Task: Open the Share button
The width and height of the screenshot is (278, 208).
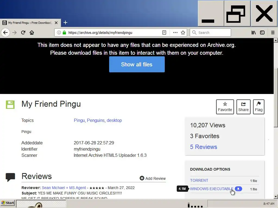Action: click(x=244, y=107)
